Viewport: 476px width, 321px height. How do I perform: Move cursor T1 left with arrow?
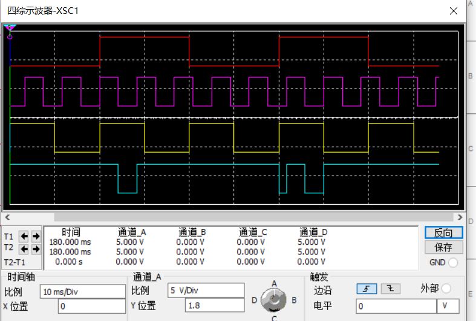click(24, 236)
